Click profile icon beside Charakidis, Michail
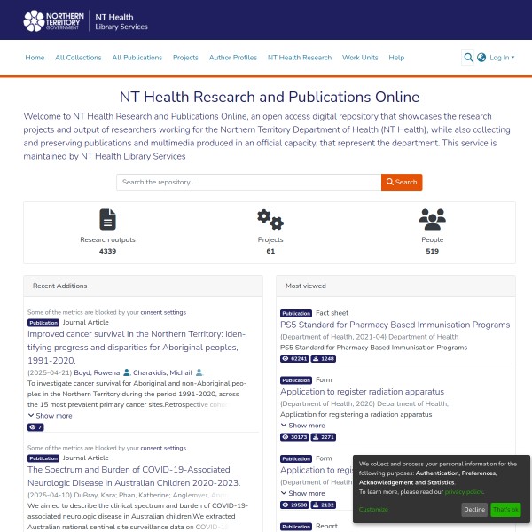This screenshot has height=532, width=532. click(x=199, y=372)
